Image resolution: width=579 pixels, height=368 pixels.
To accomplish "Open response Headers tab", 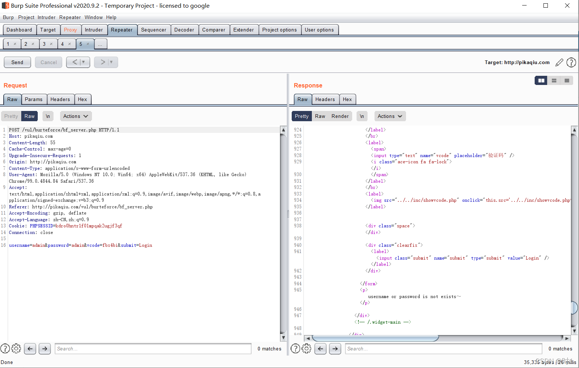I will point(325,99).
